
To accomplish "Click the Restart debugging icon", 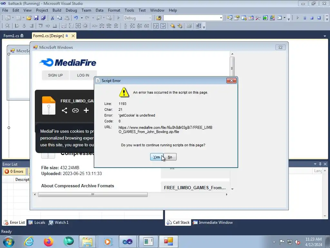I will [x=319, y=18].
